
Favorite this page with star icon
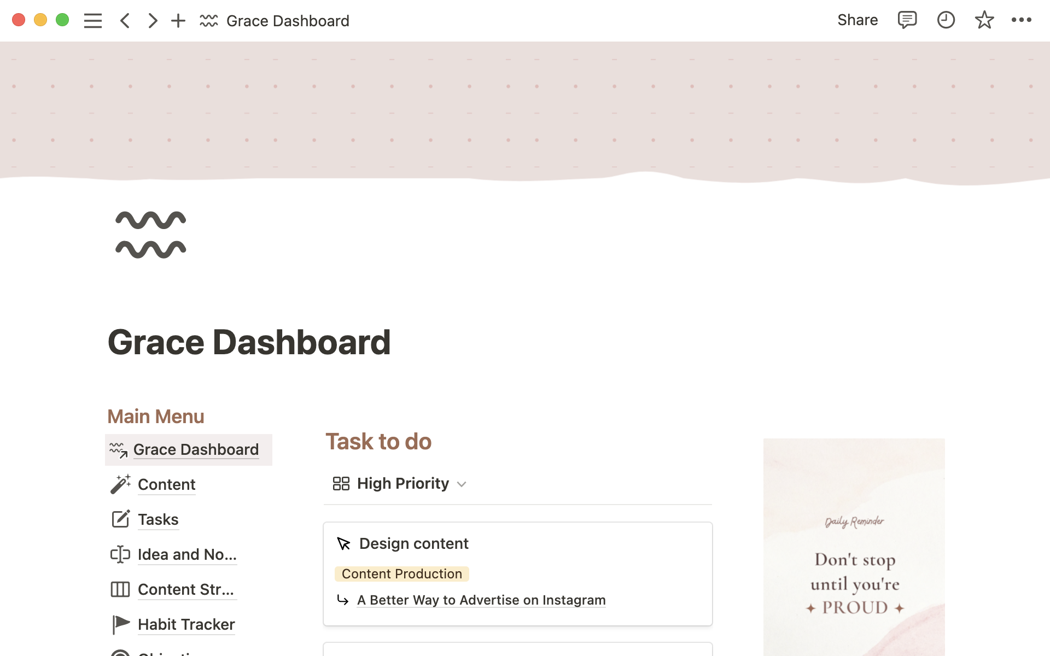pyautogui.click(x=984, y=20)
